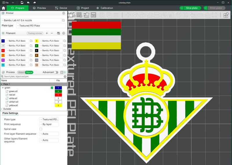
Task: Select white1.stl in the object list
Action: tap(14, 102)
